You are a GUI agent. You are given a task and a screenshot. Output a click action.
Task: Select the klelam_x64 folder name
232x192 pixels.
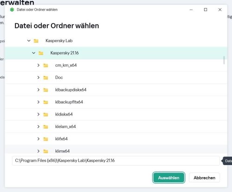(65, 127)
